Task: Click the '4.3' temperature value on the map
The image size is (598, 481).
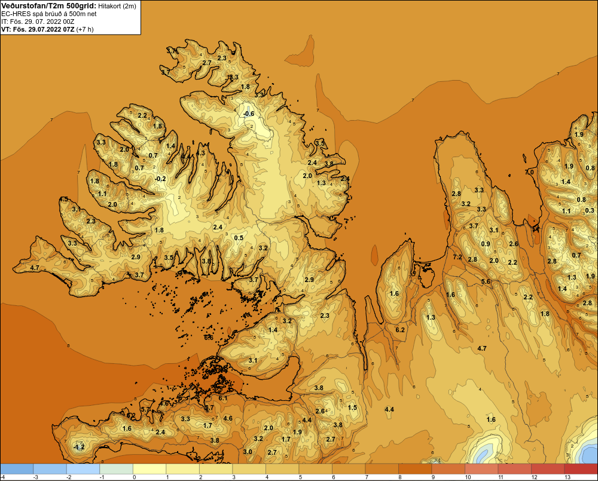Action: (200, 153)
